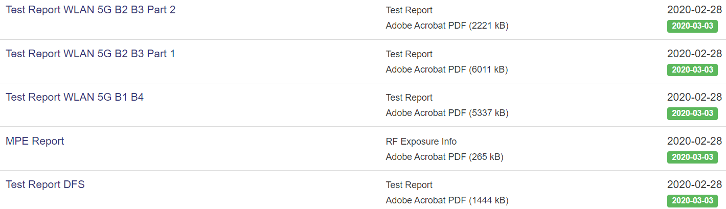Open Test Report WLAN 5G B2 B3 Part 2
Screen dimensions: 726x209
coord(90,10)
